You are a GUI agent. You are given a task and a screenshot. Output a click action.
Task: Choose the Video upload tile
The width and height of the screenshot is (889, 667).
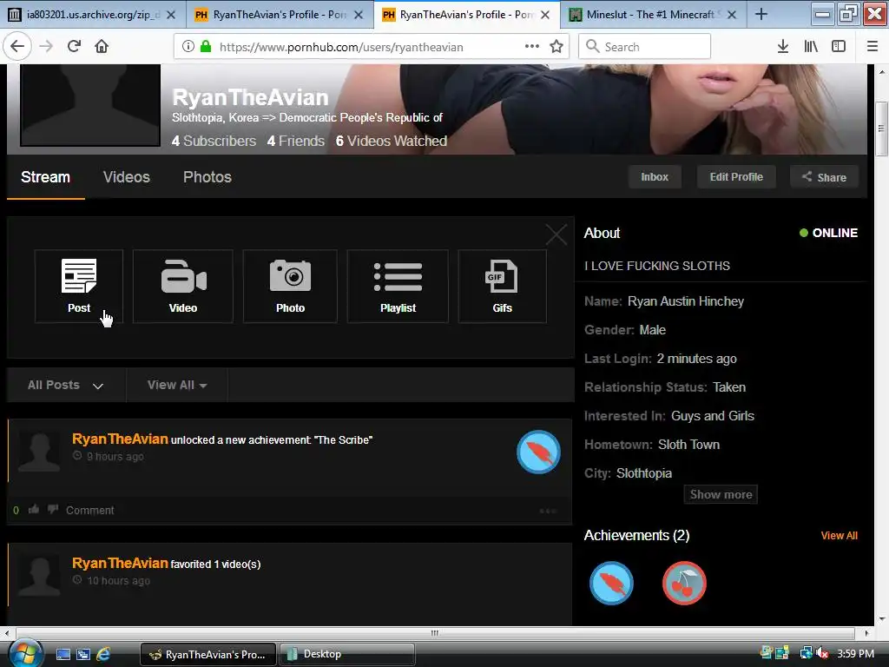(183, 287)
